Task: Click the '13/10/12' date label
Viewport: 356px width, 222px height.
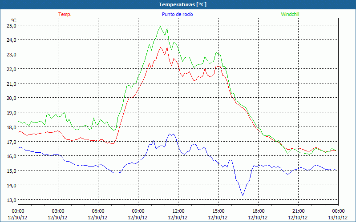Action: pos(338,218)
